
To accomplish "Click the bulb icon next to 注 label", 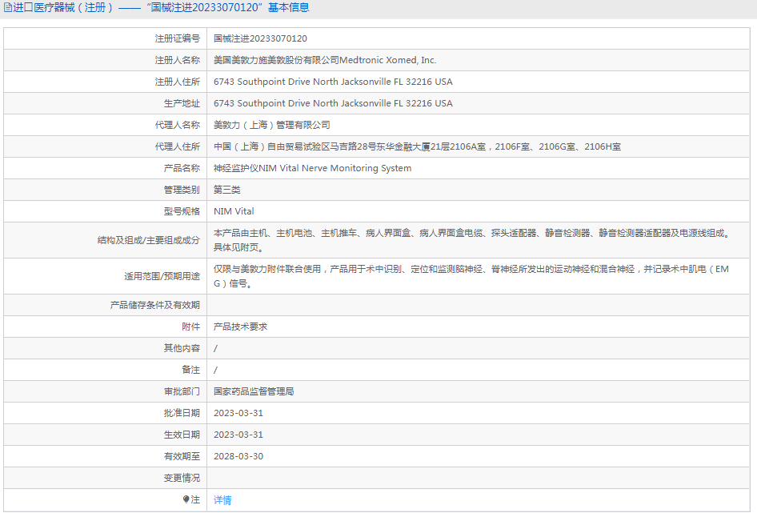I will [x=186, y=499].
